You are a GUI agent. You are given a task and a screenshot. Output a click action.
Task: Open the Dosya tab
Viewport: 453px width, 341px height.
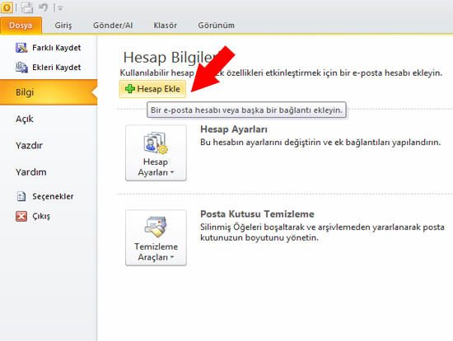click(x=21, y=26)
